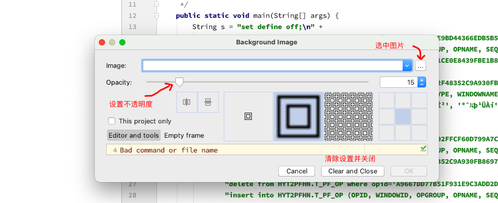Click the "set define off;\n" string in the editor
The height and width of the screenshot is (203, 498).
(x=276, y=27)
